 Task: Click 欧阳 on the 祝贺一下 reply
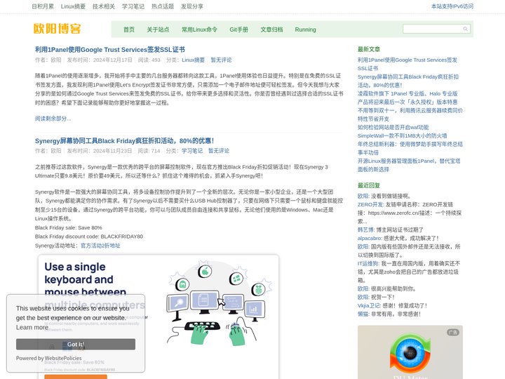pyautogui.click(x=363, y=297)
